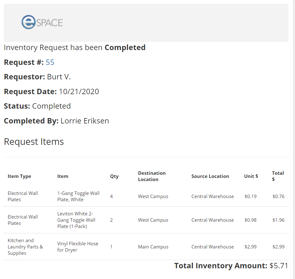Select the 1-Gang Toggle Wall Plate, White item
The image size is (295, 279).
[x=78, y=196]
